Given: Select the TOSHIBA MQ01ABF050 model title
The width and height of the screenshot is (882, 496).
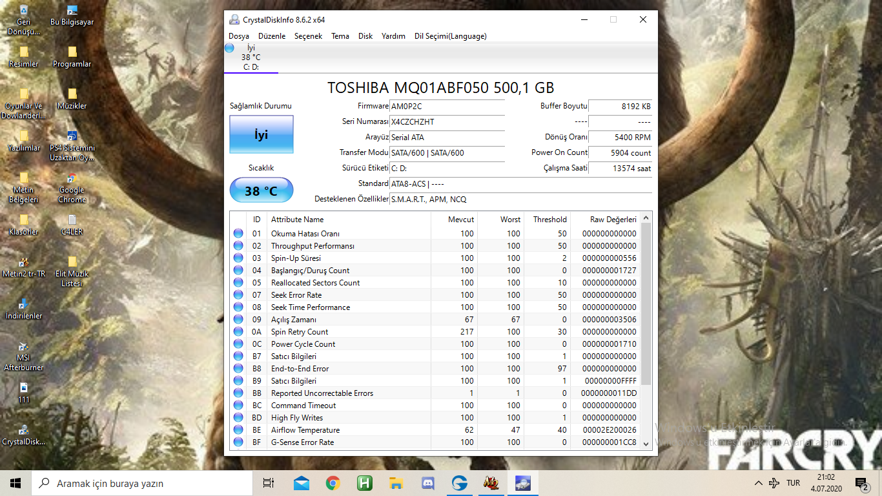Looking at the screenshot, I should click(441, 88).
